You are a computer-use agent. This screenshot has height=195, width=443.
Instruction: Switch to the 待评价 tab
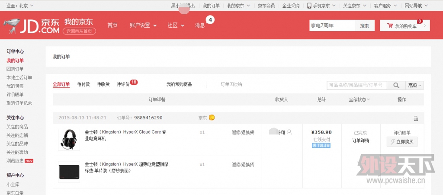123,84
